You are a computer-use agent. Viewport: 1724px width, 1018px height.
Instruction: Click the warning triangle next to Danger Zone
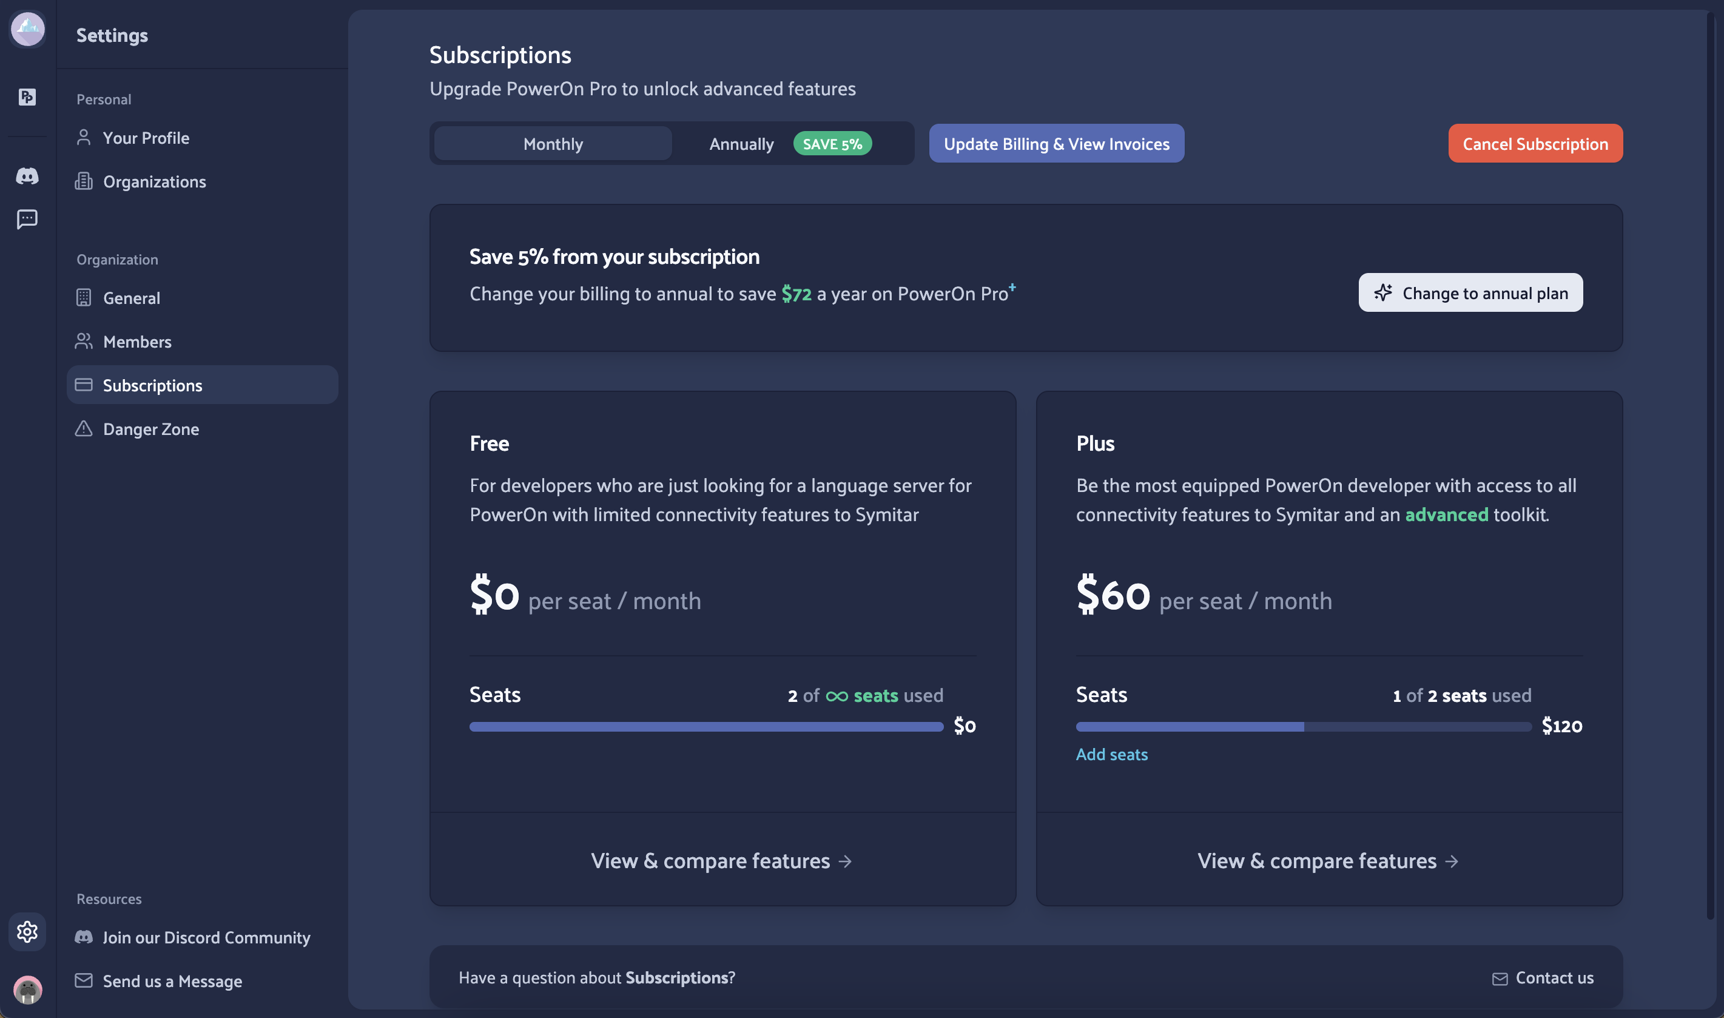(x=84, y=429)
